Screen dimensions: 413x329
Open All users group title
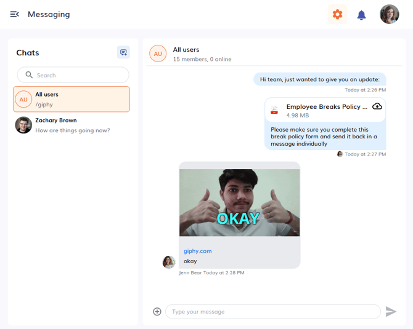(186, 50)
